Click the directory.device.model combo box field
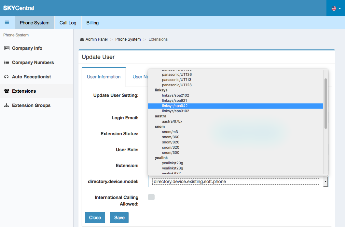 (238, 181)
